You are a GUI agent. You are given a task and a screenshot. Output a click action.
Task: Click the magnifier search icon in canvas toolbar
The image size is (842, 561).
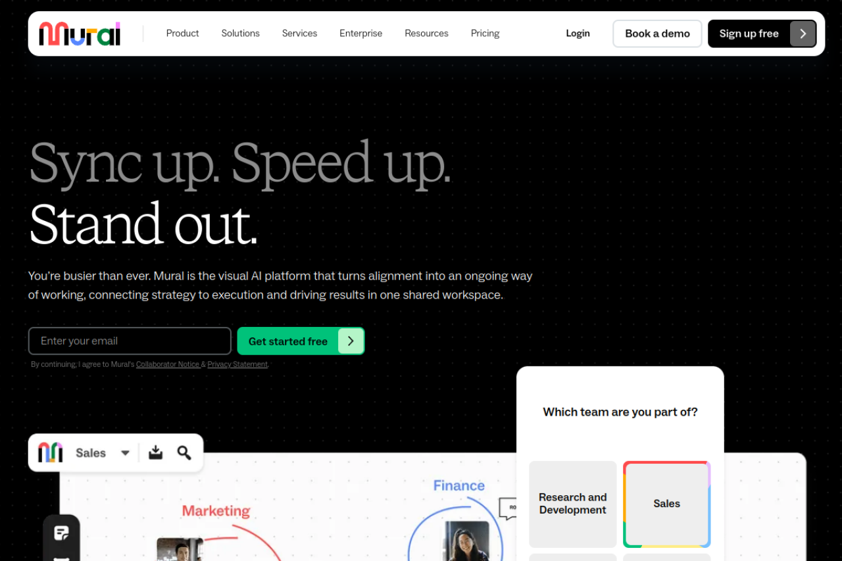[x=184, y=452]
